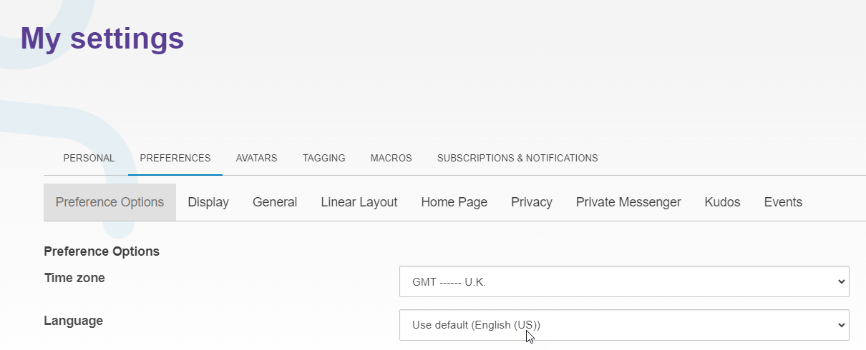866x350 pixels.
Task: Select the Preferences tab
Action: [175, 158]
